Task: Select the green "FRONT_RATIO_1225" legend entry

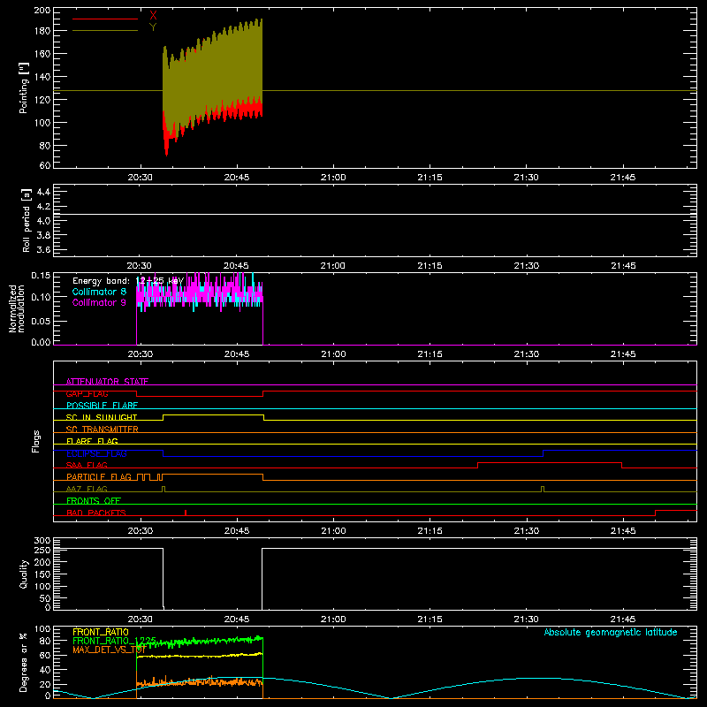Action: (x=114, y=641)
